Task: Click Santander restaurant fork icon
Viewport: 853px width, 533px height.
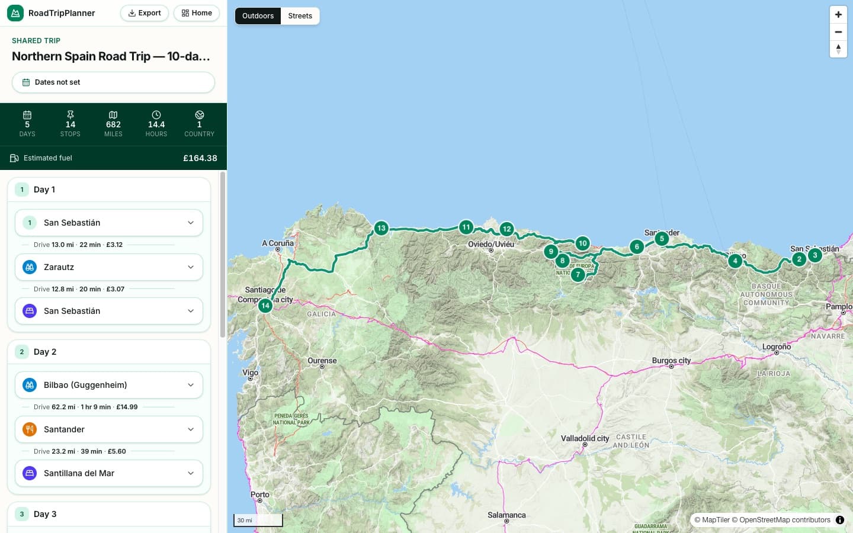Action: coord(30,429)
